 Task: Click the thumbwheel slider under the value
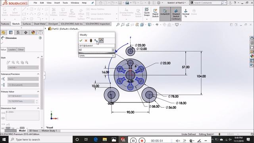(97, 53)
